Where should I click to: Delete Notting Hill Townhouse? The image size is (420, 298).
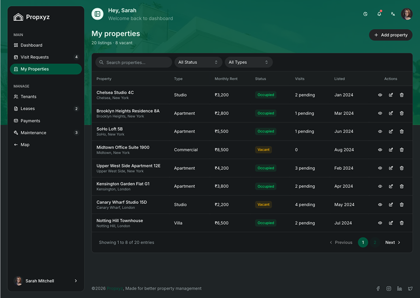pos(402,223)
